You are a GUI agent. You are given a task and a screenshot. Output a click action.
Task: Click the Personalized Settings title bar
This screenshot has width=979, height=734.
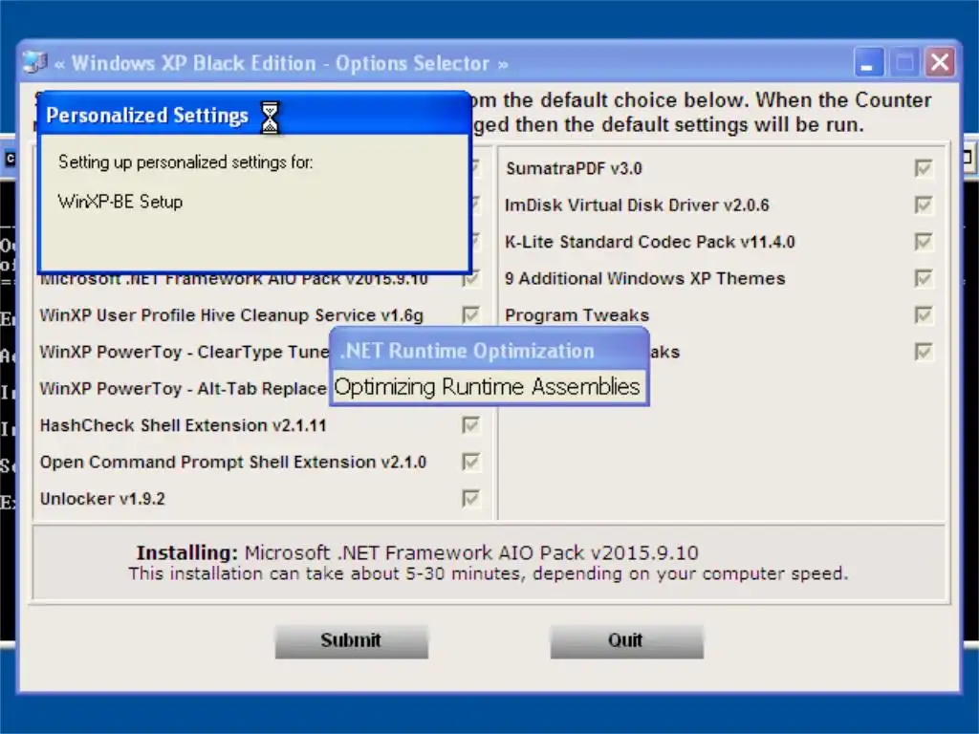click(253, 116)
